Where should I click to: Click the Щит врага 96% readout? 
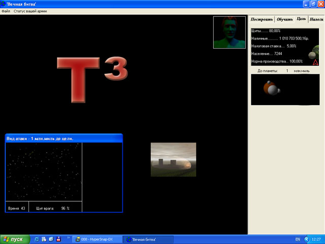click(x=55, y=208)
